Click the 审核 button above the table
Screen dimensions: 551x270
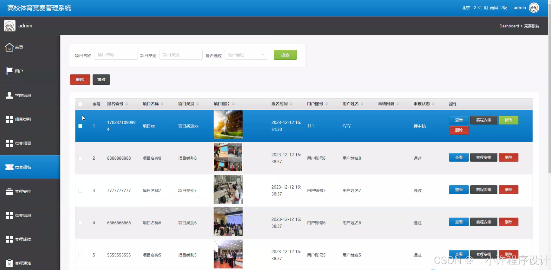pyautogui.click(x=101, y=80)
